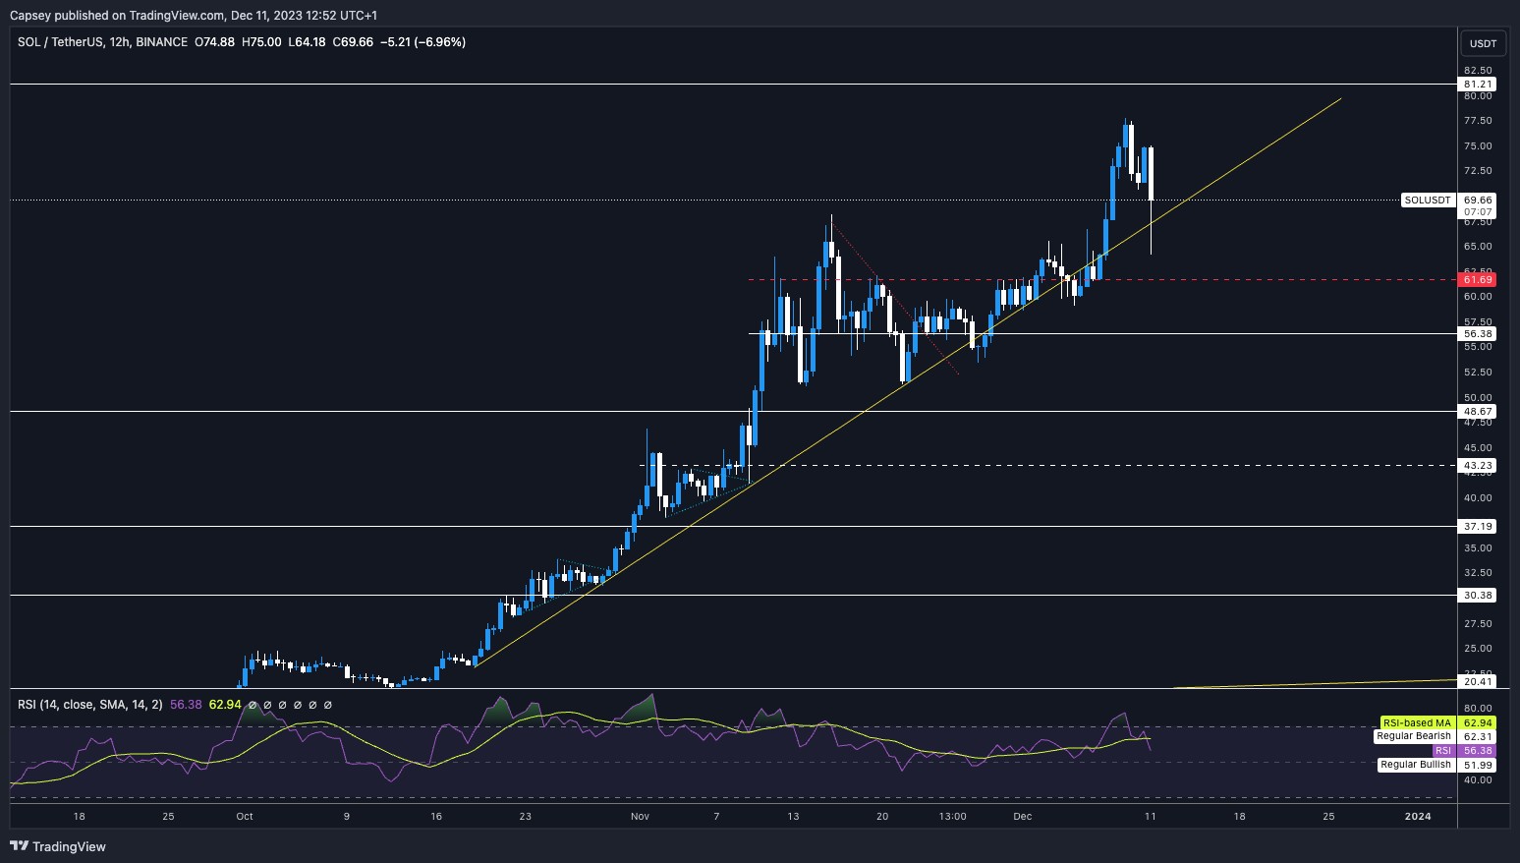1520x863 pixels.
Task: Click the high value H75.00
Action: 261,42
